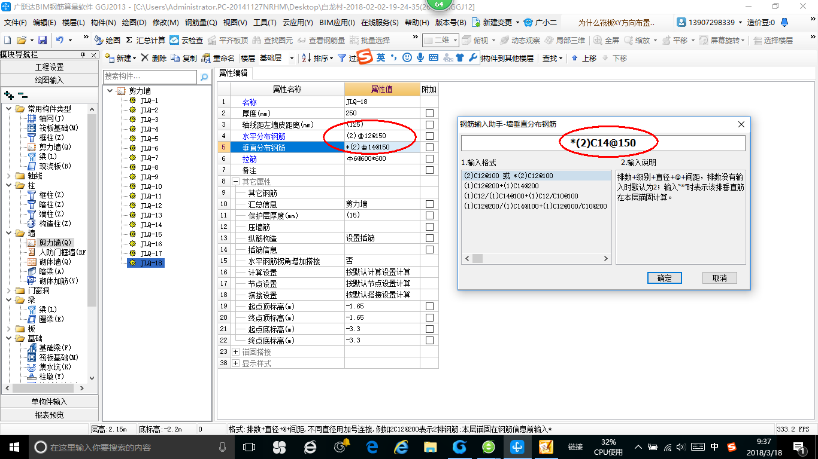Tick the 附加 checkbox for 备注

coord(429,170)
